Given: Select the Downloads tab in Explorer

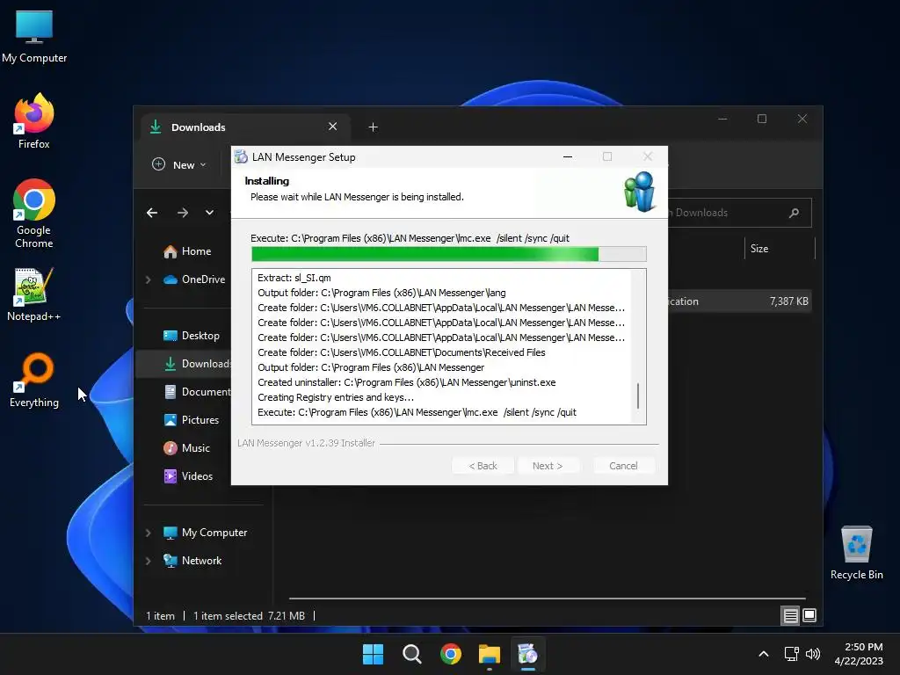Looking at the screenshot, I should click(x=244, y=127).
